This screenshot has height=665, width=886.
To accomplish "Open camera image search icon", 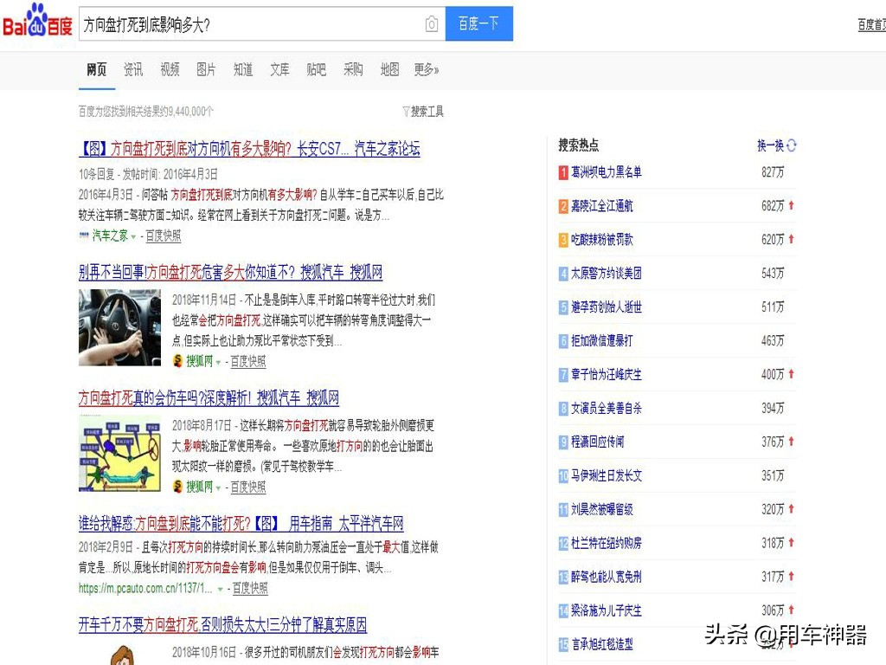I will point(431,23).
